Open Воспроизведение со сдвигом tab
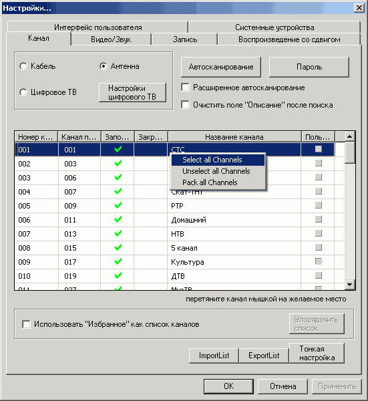This screenshot has width=368, height=401. [289, 39]
